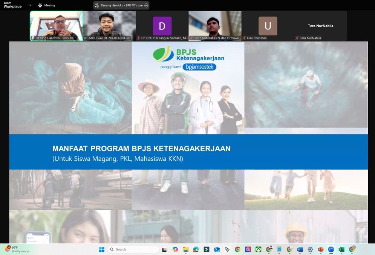Open the weather widget showing 90°F Mostly sunny
This screenshot has width=375, height=255.
click(17, 249)
